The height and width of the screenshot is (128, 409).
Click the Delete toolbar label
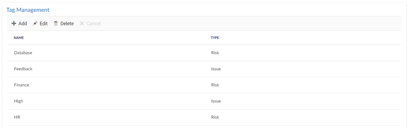[67, 24]
